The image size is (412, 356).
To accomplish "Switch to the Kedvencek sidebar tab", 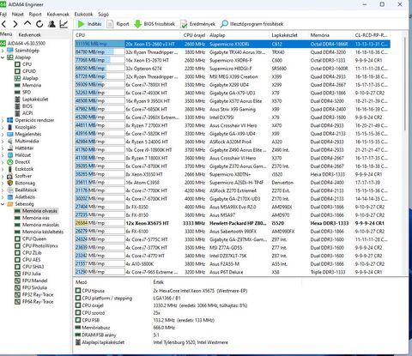I will click(30, 34).
